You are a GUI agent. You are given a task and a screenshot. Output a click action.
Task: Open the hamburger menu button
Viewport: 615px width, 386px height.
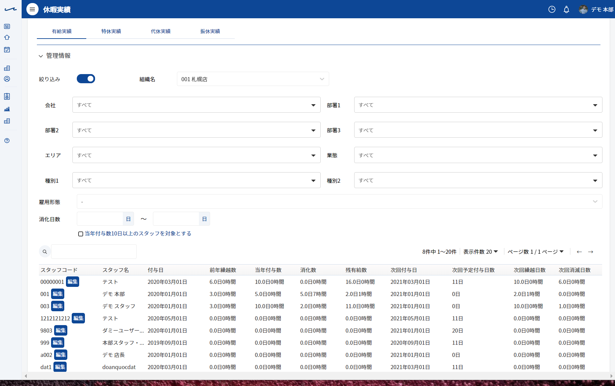point(32,9)
